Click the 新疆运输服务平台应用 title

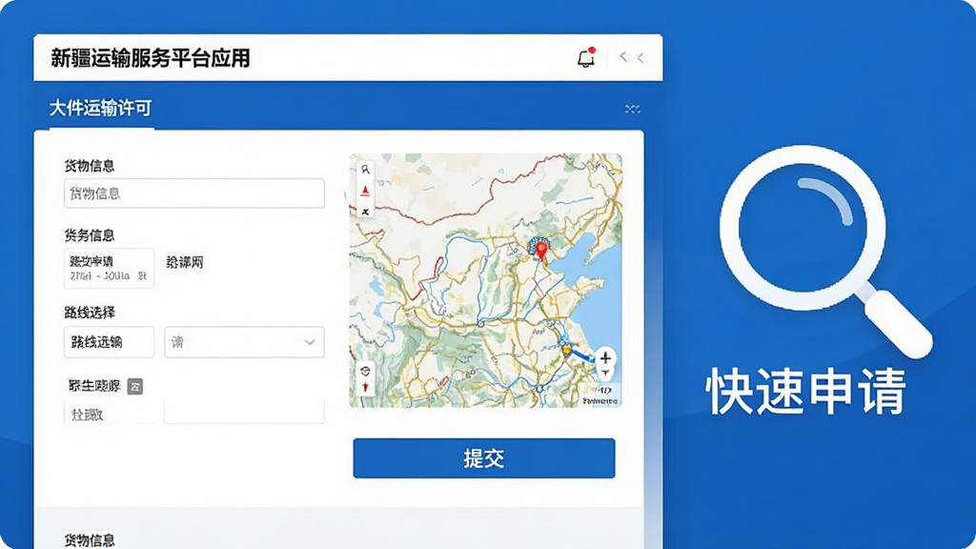pos(151,58)
